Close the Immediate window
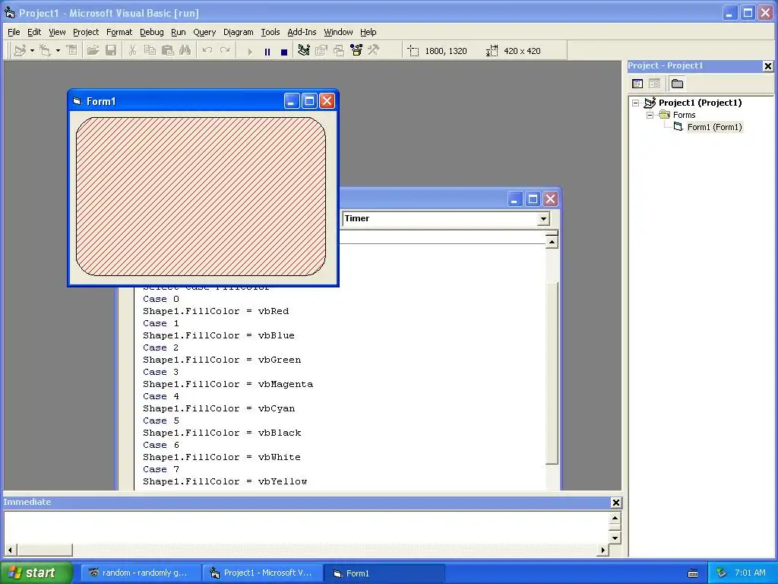 [x=615, y=503]
